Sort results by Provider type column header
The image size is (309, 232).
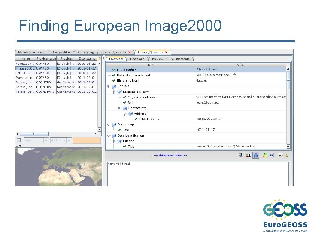coord(46,58)
